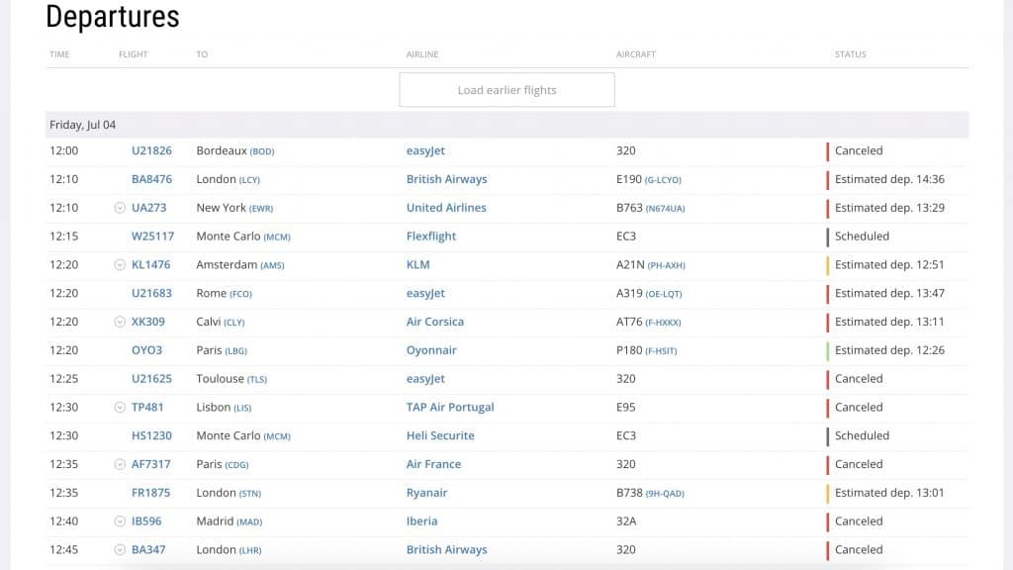1013x570 pixels.
Task: Open flight U21826 to Bordeaux
Action: pyautogui.click(x=151, y=151)
